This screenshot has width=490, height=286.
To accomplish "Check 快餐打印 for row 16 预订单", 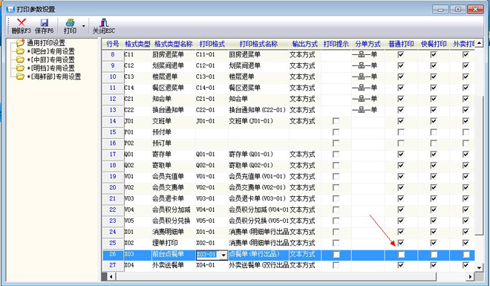I will (434, 143).
